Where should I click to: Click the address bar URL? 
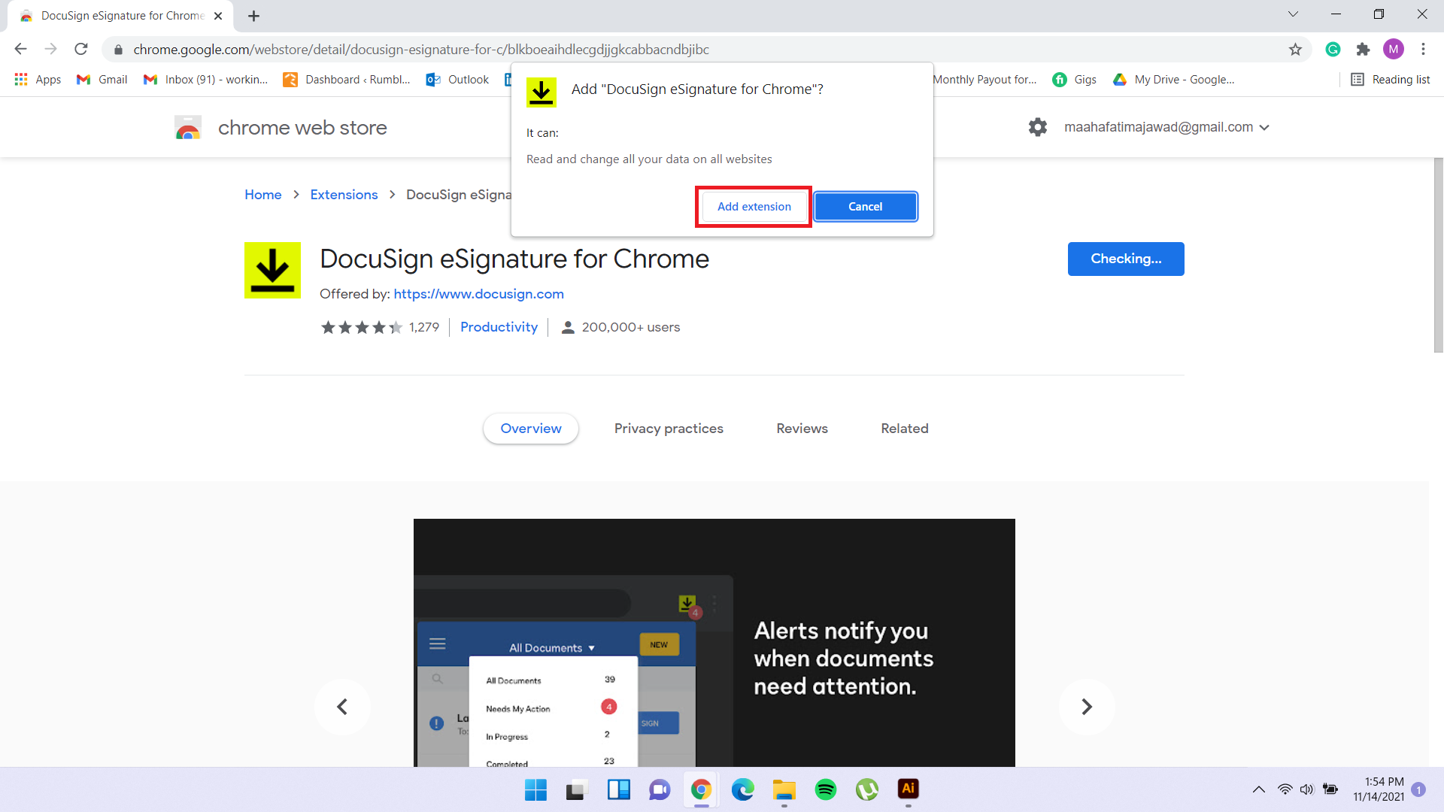(x=421, y=50)
